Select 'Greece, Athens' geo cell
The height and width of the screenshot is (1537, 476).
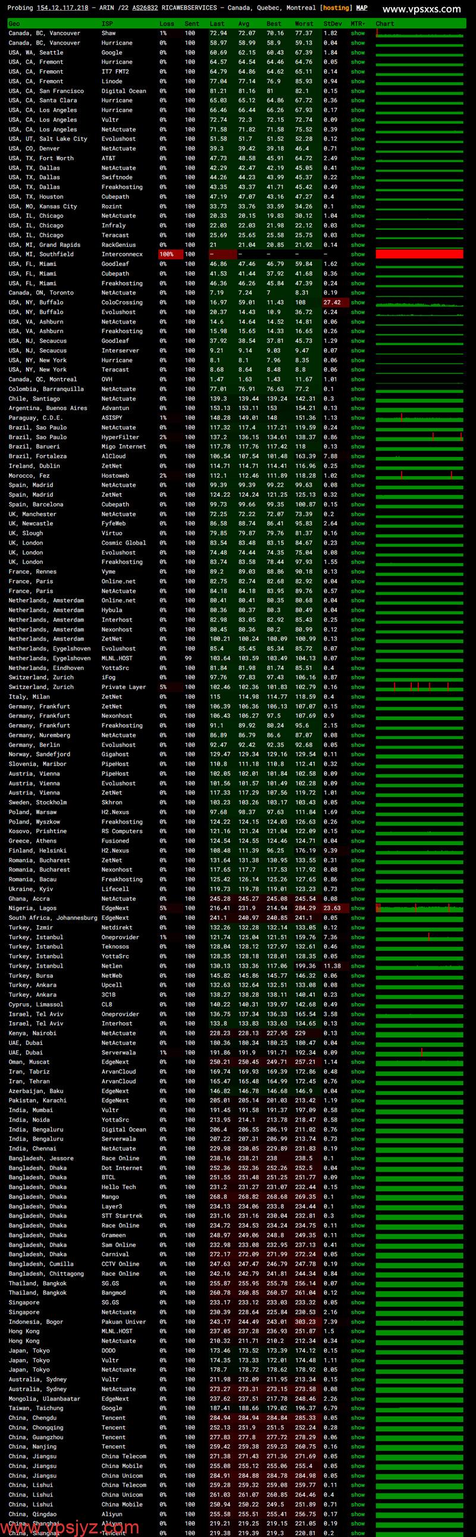32,841
